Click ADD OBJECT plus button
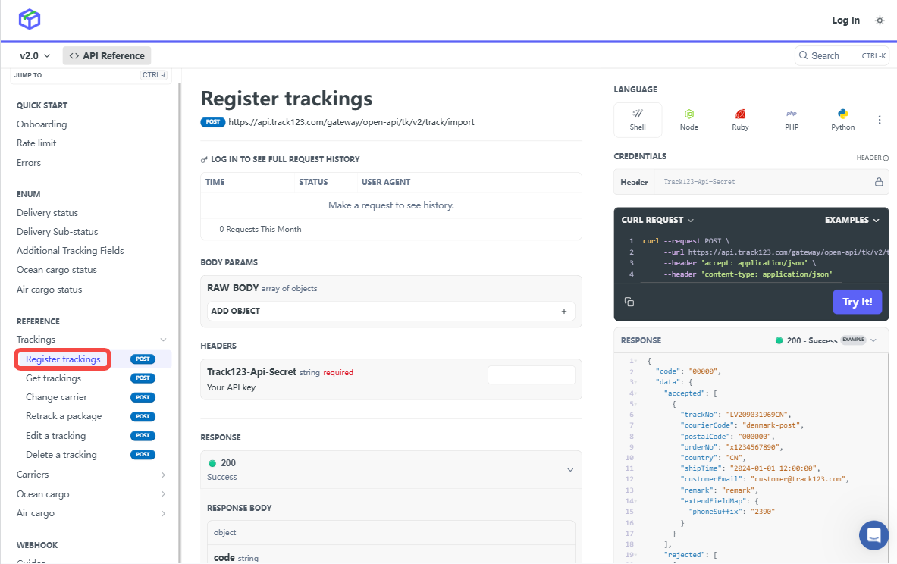Screen dimensions: 897x564 [563, 311]
